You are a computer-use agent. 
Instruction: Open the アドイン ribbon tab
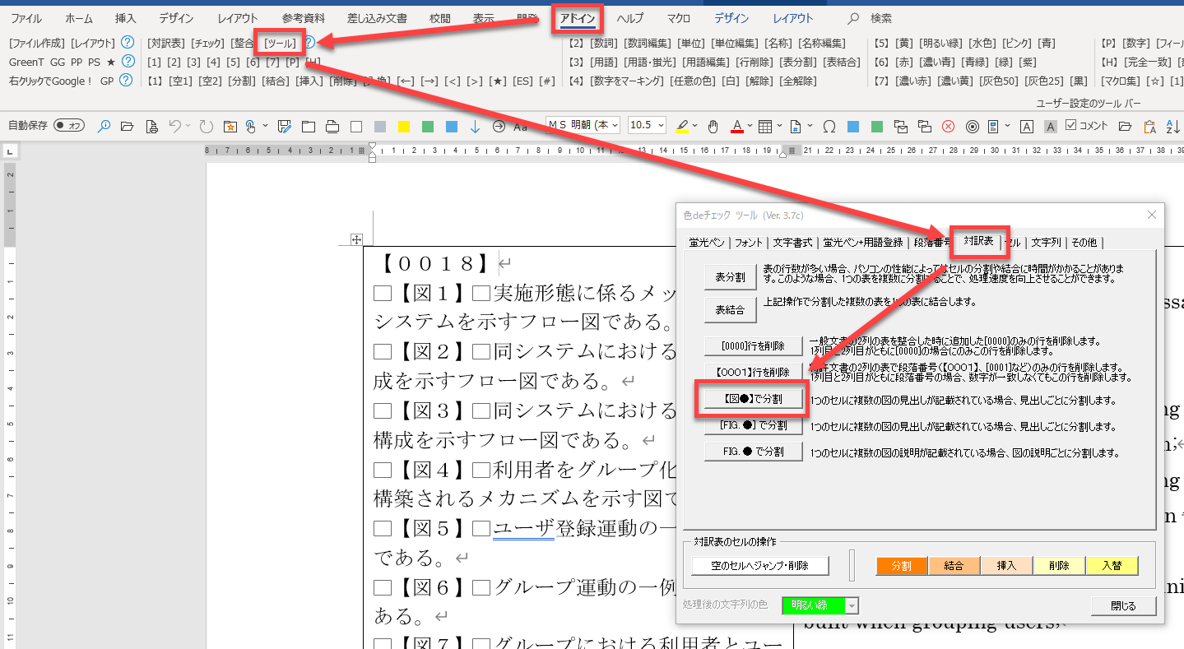click(x=578, y=18)
